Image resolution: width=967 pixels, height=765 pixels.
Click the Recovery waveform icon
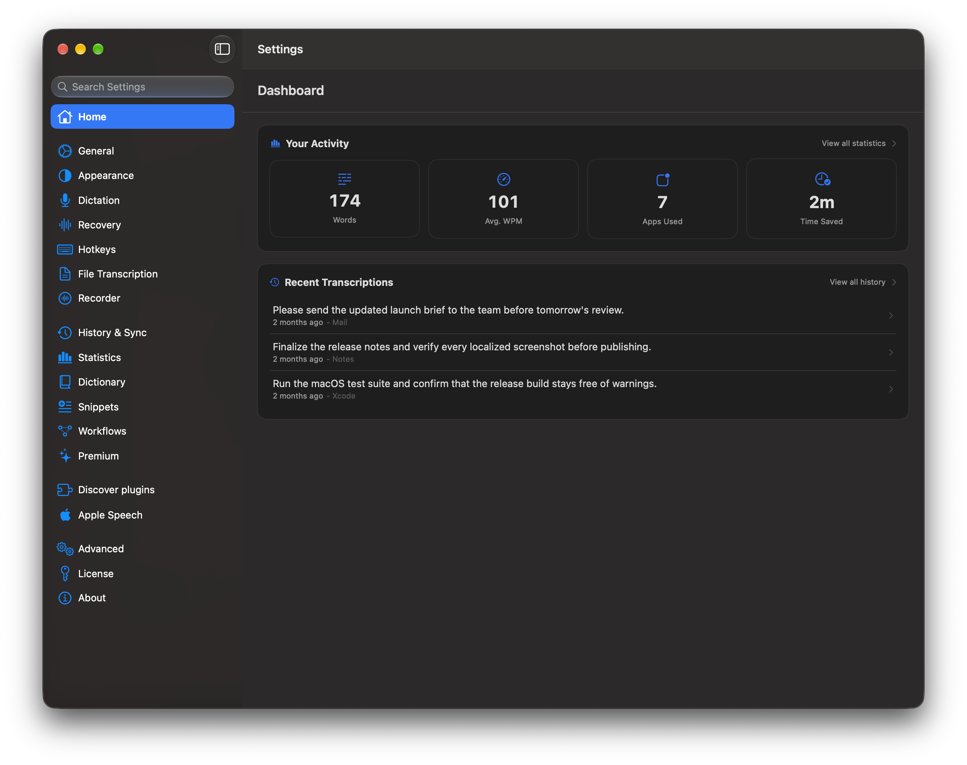pos(65,225)
